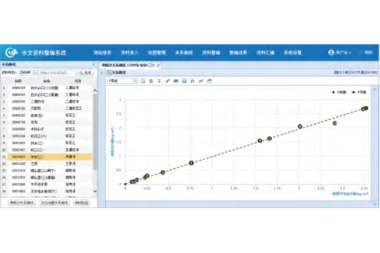Click the user account avatar icon
The image size is (380, 253).
click(x=331, y=52)
